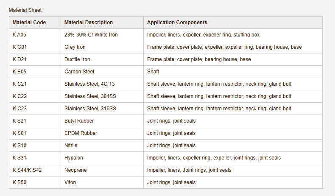Click the Application Components column header
335x196 pixels.
pyautogui.click(x=177, y=22)
